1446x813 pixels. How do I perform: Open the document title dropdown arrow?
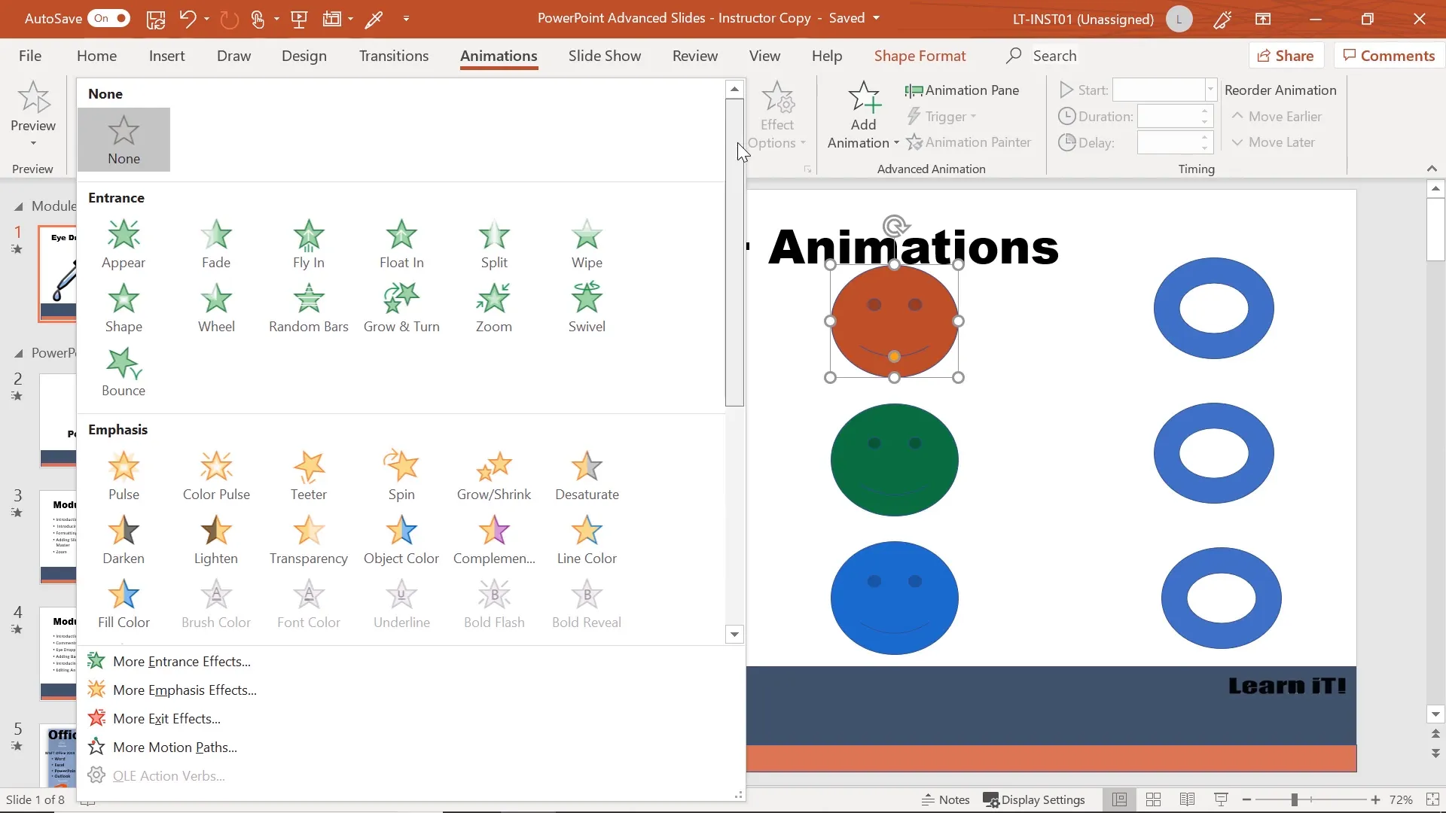click(876, 18)
